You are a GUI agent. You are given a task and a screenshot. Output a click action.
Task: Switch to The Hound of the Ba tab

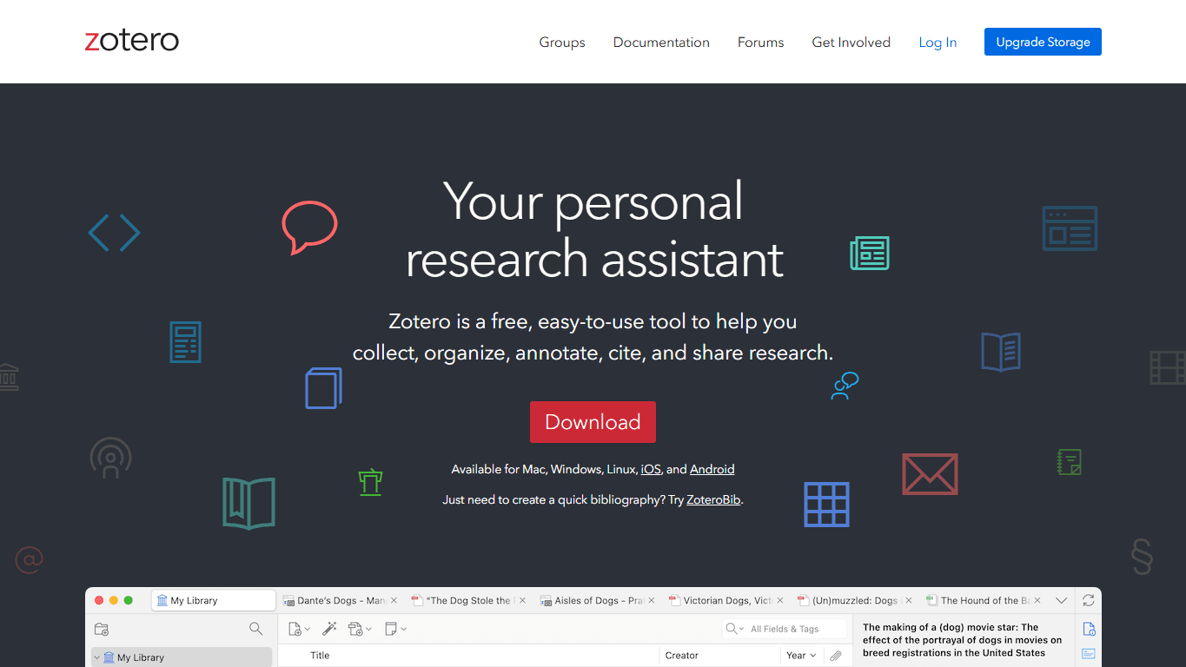pos(984,600)
